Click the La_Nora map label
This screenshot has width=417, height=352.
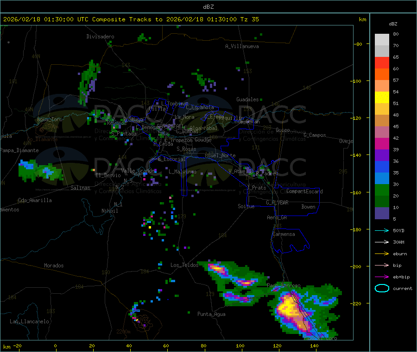(184, 117)
